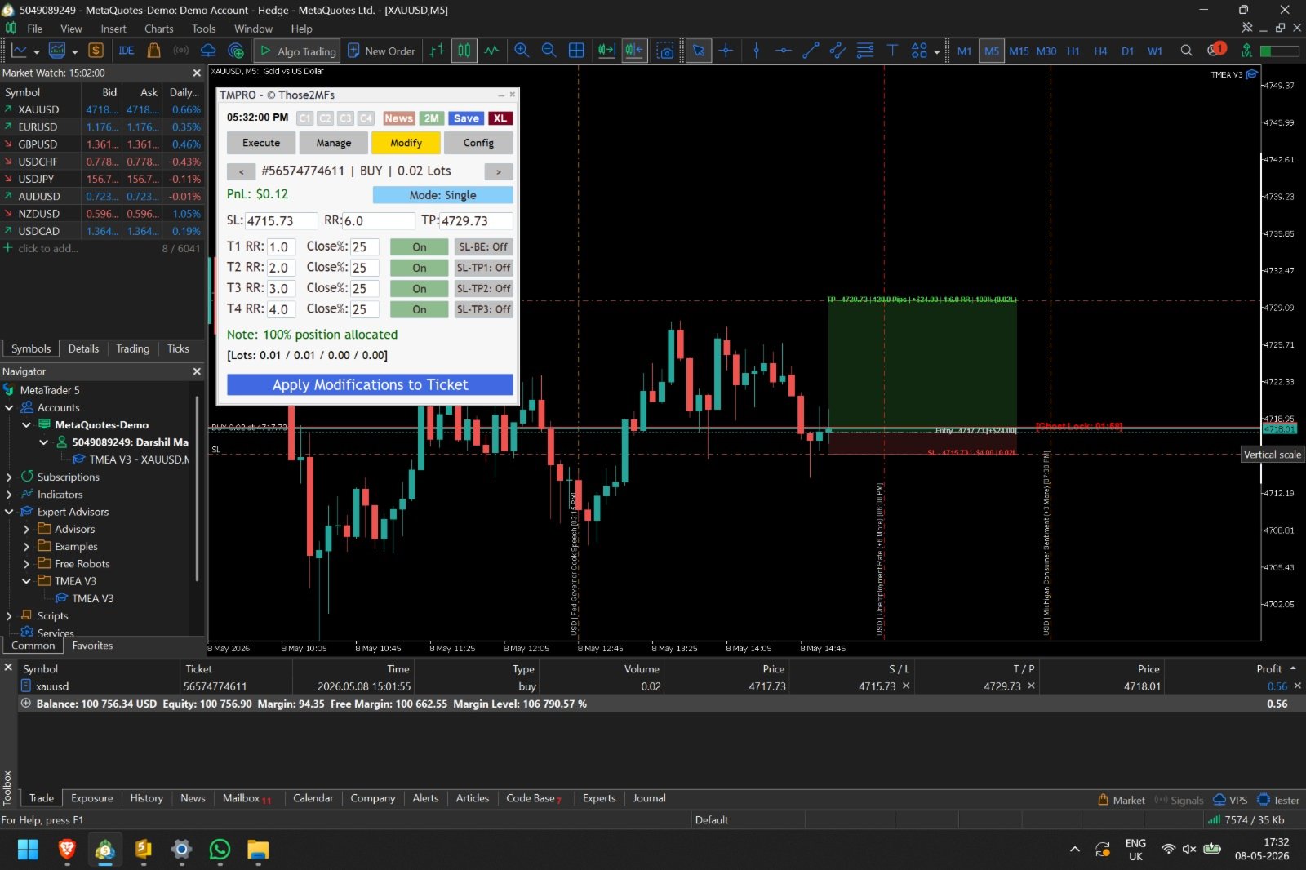The width and height of the screenshot is (1306, 870).
Task: Open WhatsApp from the taskbar
Action: coord(220,850)
